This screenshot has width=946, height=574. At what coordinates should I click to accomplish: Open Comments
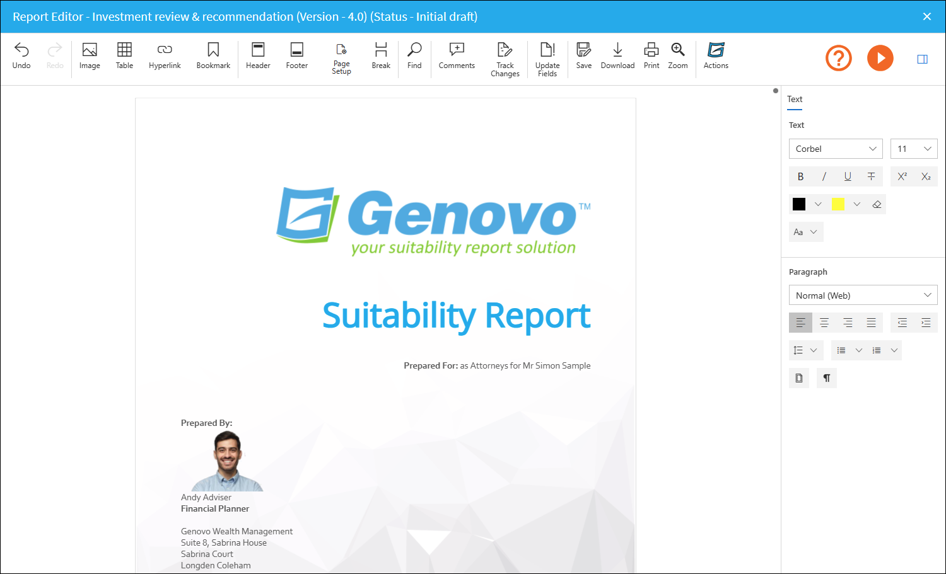click(457, 56)
